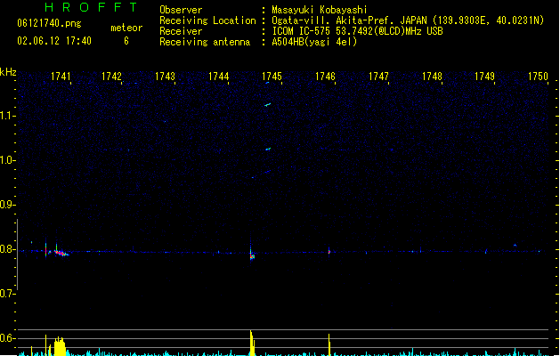
Task: Click the 1745 time axis marker
Action: coord(272,77)
